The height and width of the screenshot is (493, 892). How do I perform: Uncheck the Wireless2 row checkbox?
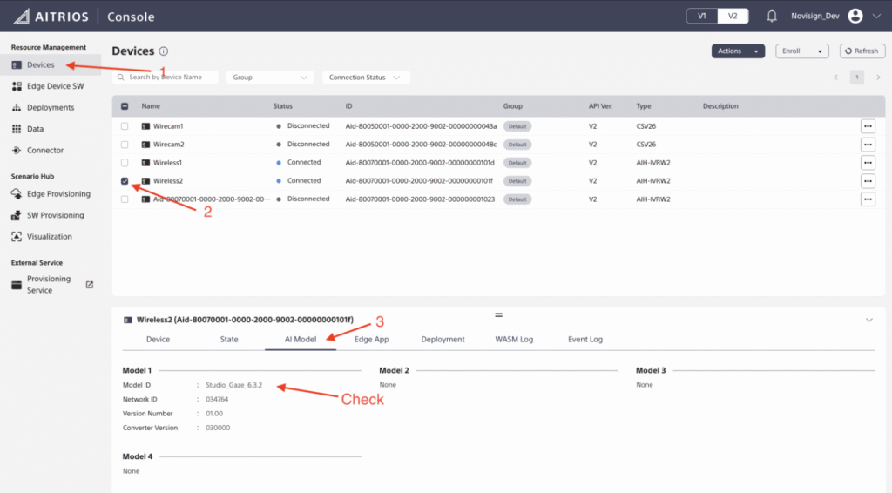point(125,181)
